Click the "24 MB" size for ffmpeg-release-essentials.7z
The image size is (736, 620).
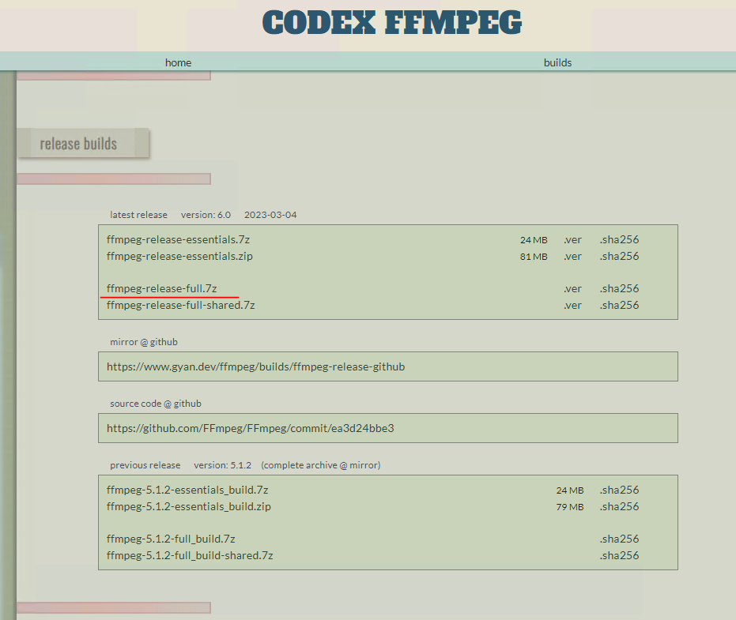(x=534, y=240)
